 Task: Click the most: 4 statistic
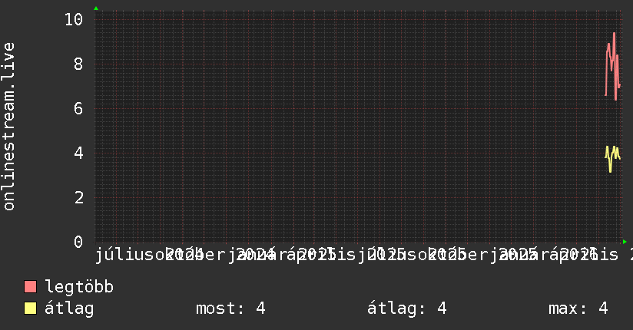pos(230,309)
